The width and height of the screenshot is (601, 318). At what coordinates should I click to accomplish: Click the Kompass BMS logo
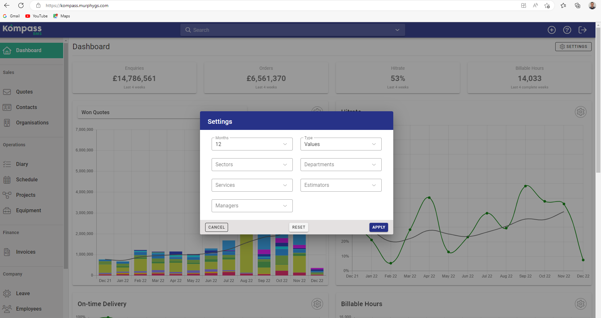pos(22,30)
